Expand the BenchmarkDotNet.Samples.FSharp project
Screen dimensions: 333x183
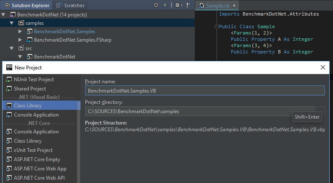click(20, 40)
